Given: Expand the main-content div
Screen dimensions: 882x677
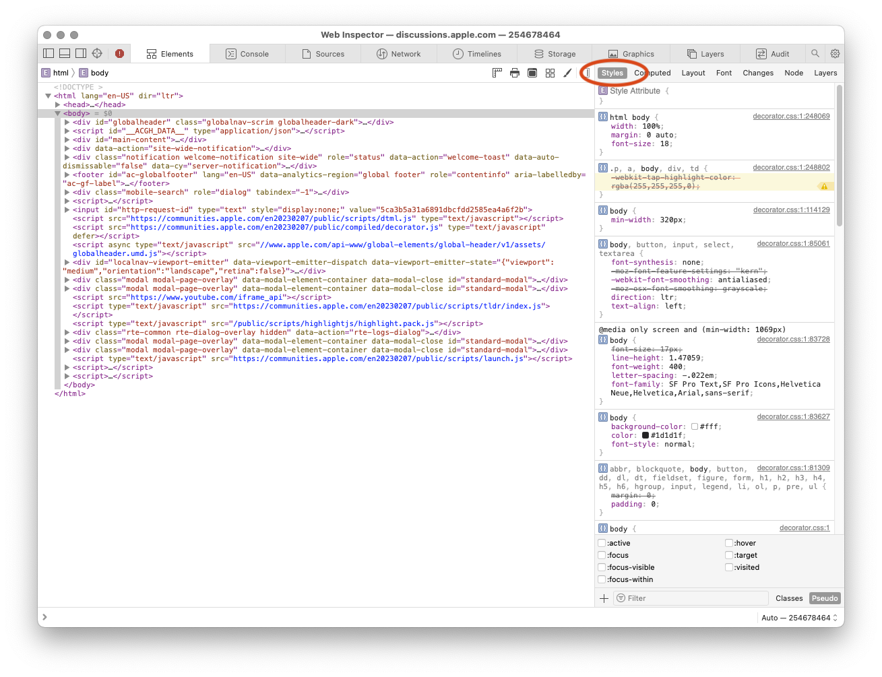Looking at the screenshot, I should pyautogui.click(x=67, y=139).
